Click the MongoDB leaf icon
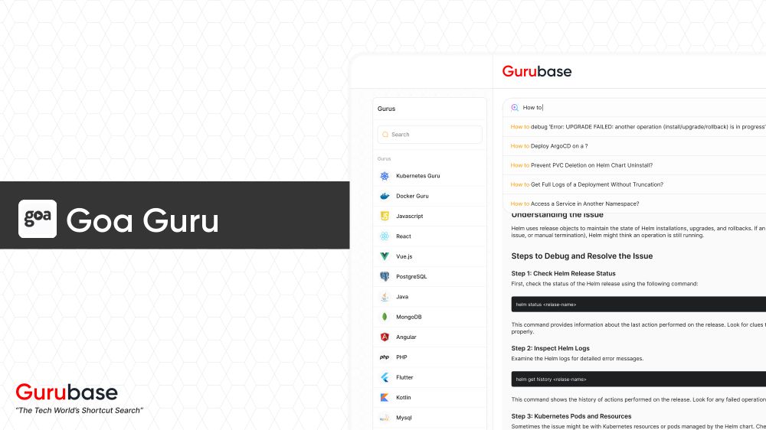This screenshot has height=430, width=766. pyautogui.click(x=385, y=317)
